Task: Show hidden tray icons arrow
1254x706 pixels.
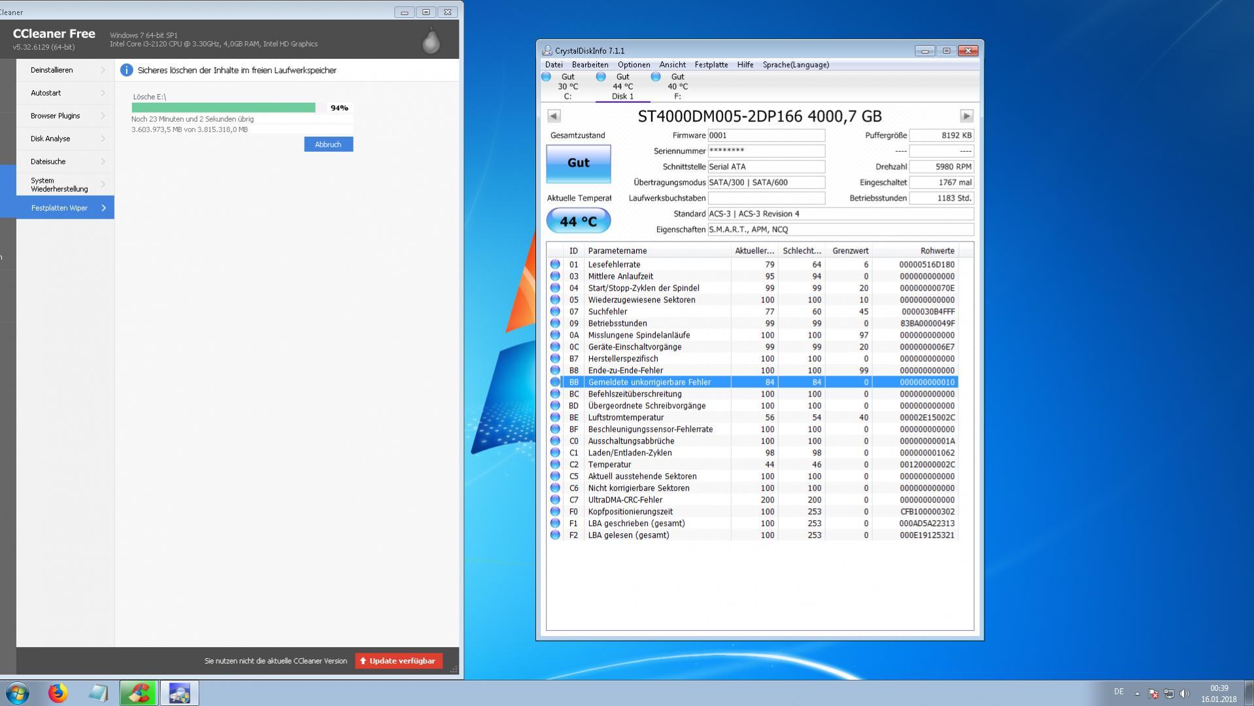Action: pos(1137,694)
